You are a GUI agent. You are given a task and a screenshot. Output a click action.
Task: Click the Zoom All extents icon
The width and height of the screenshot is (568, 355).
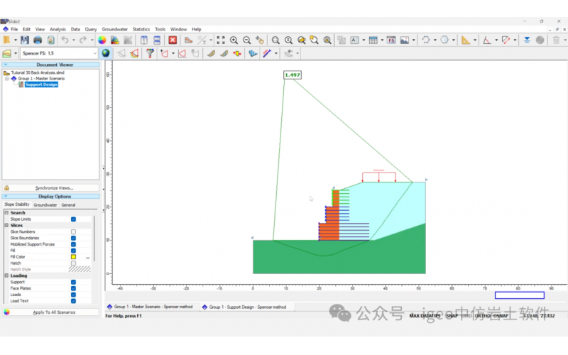point(221,40)
